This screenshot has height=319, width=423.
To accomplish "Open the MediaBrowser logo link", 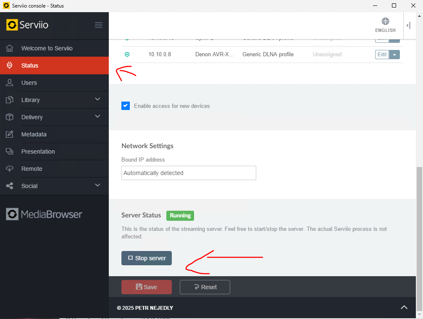I will pyautogui.click(x=44, y=214).
